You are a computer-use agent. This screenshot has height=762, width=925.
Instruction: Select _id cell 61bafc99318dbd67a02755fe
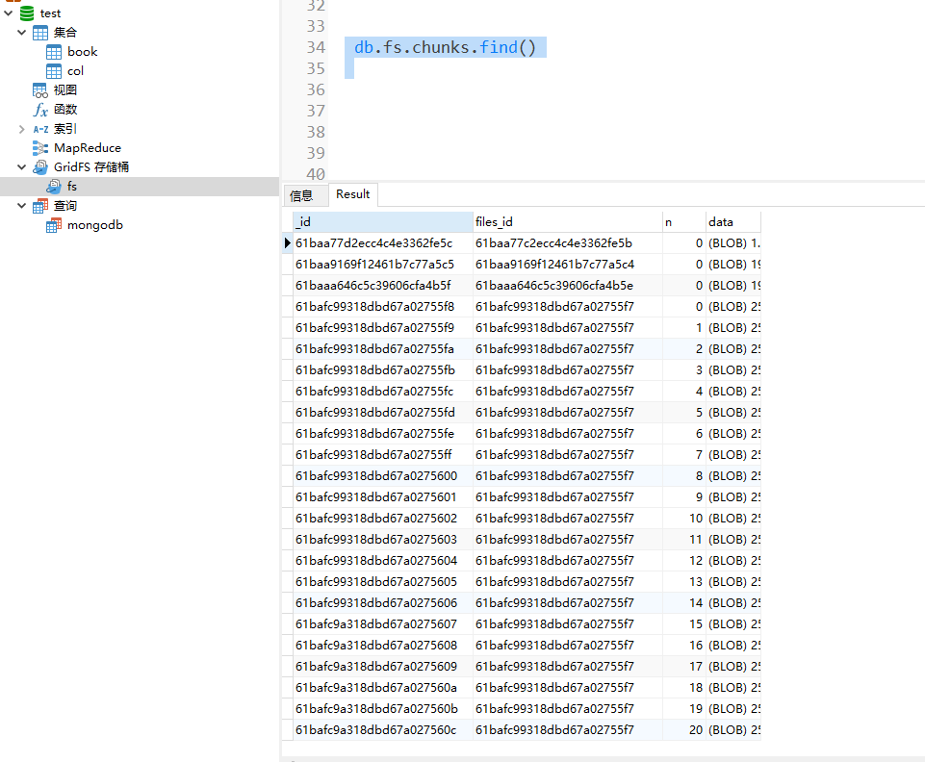pyautogui.click(x=383, y=434)
